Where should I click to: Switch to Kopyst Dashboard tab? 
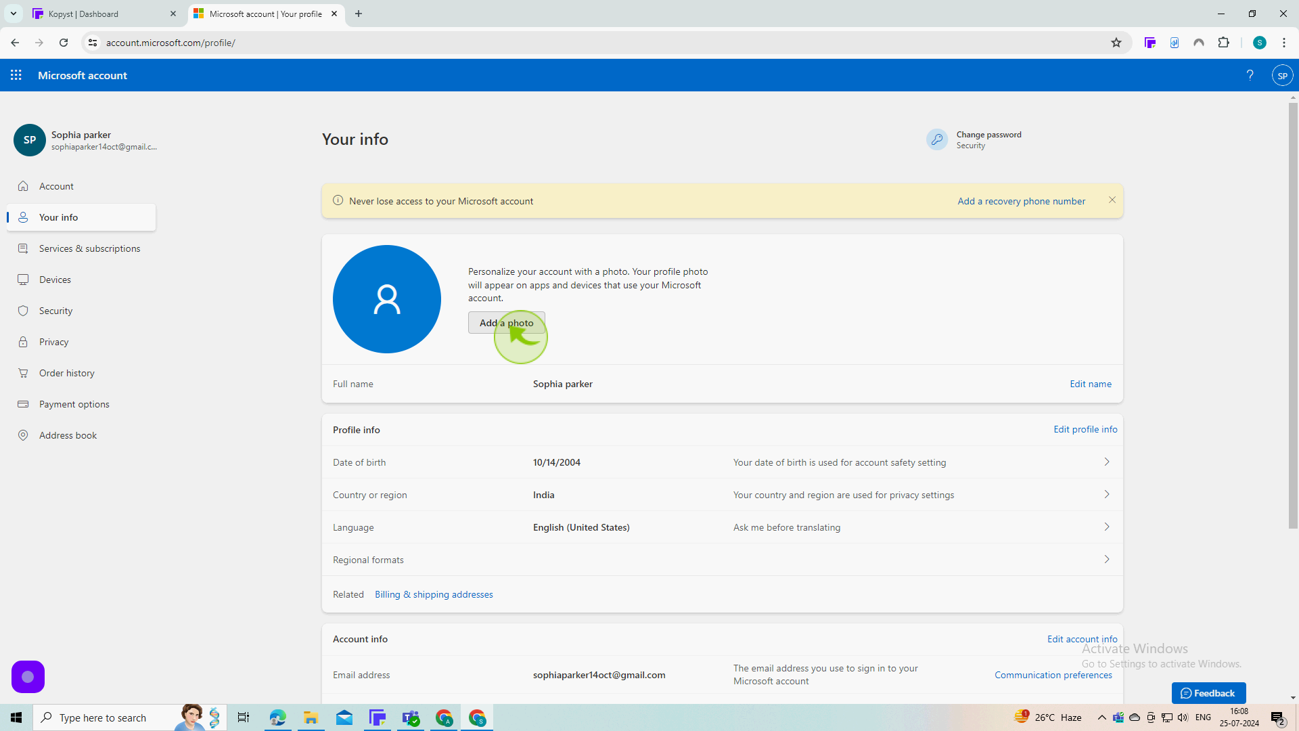(x=105, y=14)
